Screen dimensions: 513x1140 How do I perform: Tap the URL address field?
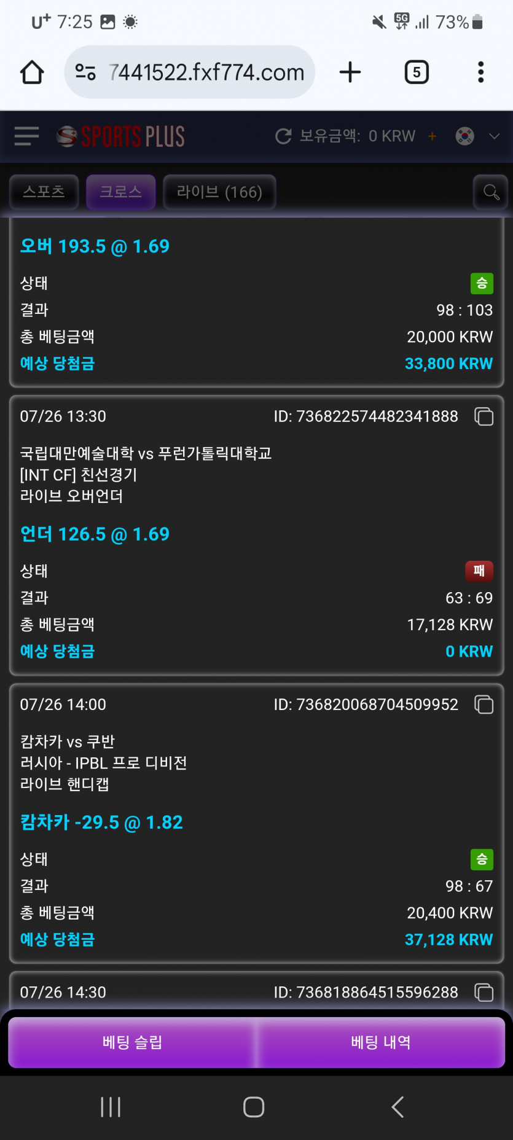coord(206,72)
